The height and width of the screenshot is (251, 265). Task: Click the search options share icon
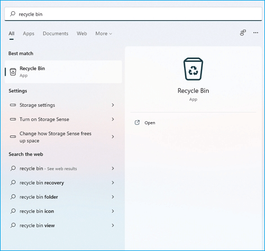243,33
